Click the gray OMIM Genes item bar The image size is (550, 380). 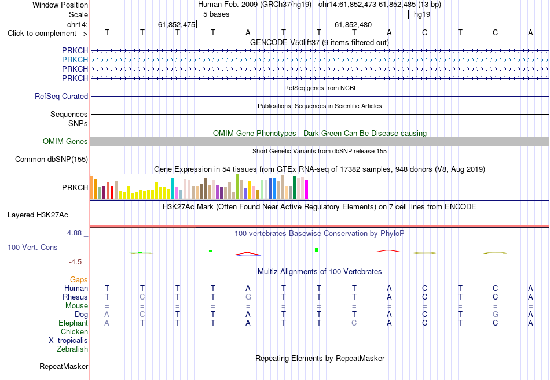coord(320,141)
